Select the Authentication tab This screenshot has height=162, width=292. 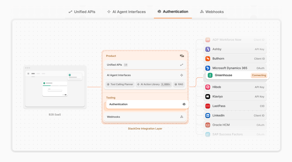(x=173, y=12)
